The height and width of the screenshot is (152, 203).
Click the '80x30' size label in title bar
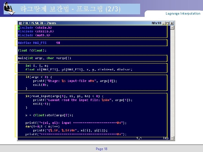pos(156,23)
